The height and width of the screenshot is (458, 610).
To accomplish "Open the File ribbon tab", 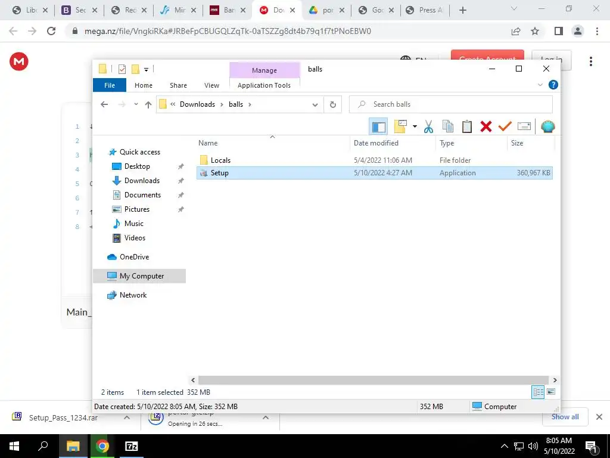I will [x=110, y=85].
